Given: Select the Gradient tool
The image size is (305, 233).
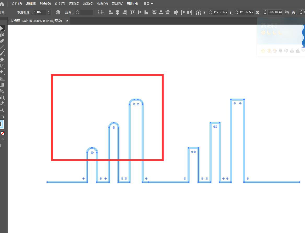Looking at the screenshot, I should pyautogui.click(x=2, y=85).
